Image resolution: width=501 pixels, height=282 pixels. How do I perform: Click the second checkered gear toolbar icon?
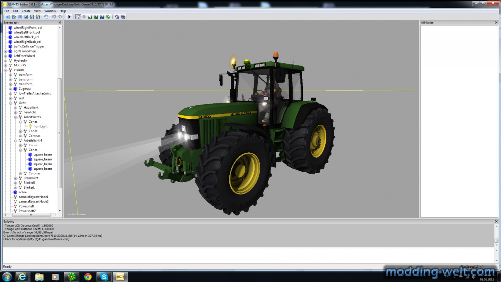click(123, 17)
